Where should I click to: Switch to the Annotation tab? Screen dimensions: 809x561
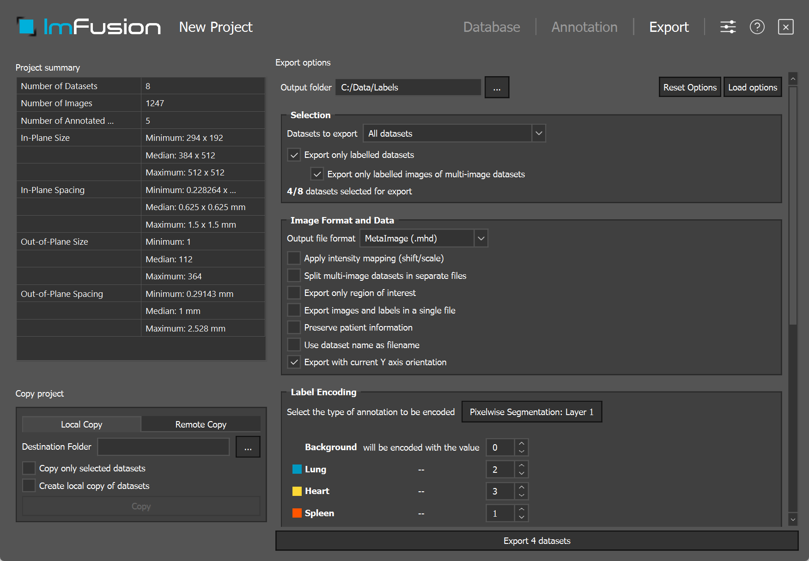click(584, 27)
